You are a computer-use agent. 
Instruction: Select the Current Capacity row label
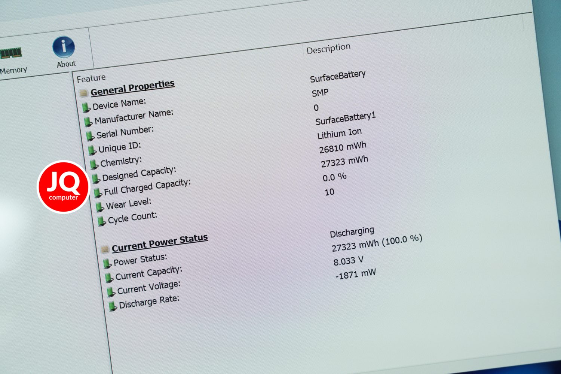point(149,273)
